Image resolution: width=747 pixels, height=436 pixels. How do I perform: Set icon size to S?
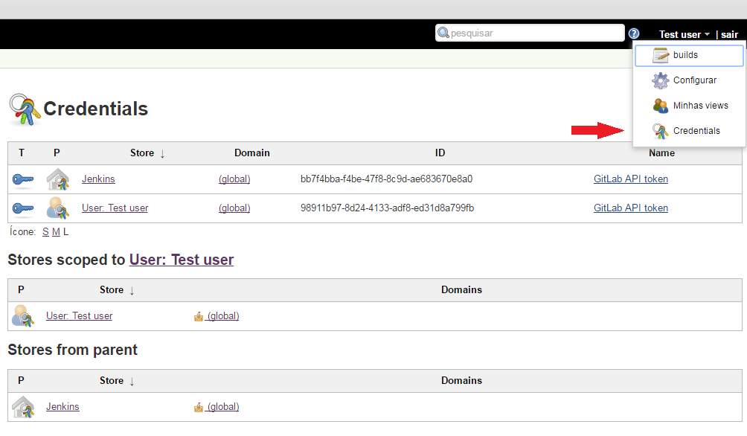(x=45, y=231)
